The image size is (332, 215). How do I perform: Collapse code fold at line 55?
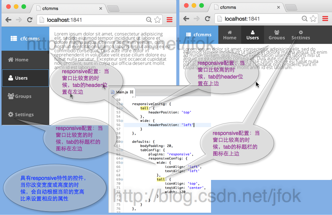122,121
